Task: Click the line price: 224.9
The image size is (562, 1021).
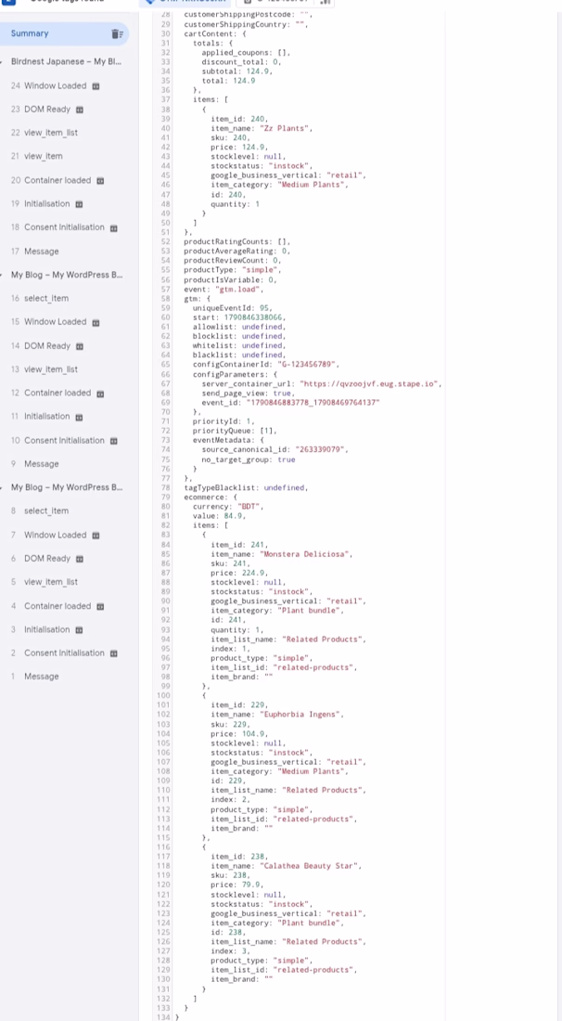Action: (x=238, y=573)
